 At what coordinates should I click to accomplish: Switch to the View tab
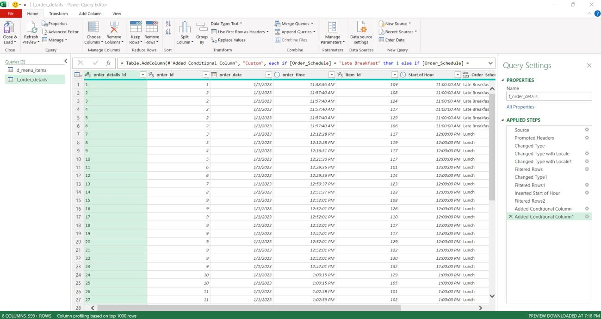117,14
